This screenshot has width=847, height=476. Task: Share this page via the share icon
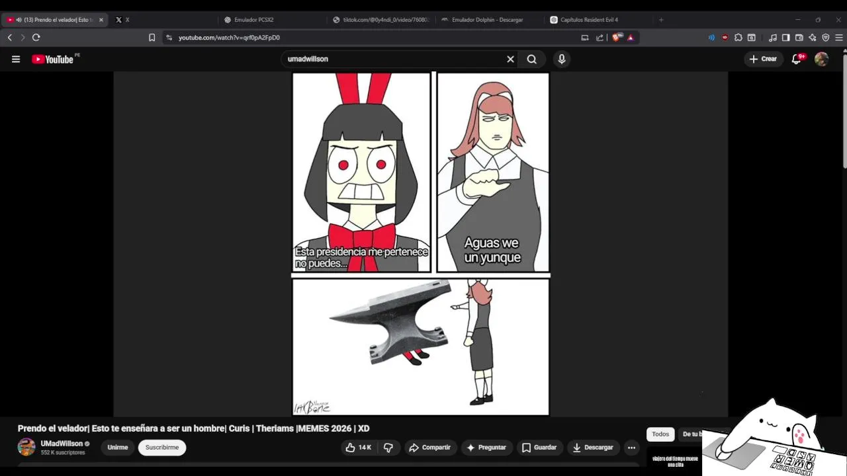[600, 38]
